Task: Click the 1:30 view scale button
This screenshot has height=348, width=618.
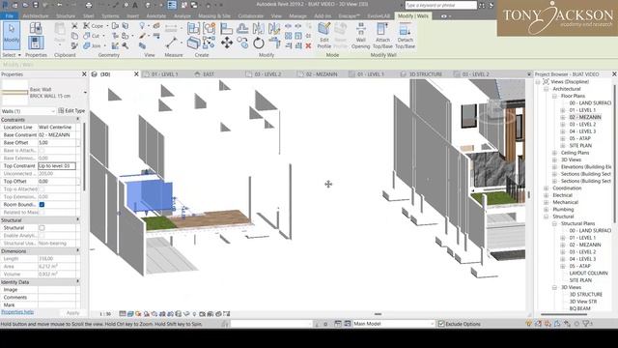Action: (x=105, y=314)
